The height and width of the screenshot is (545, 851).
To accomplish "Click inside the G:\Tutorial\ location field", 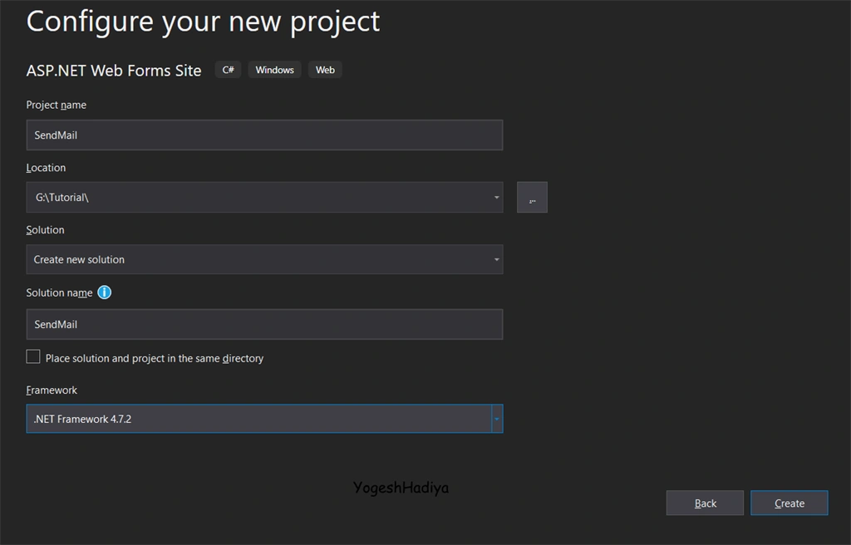I will point(259,197).
